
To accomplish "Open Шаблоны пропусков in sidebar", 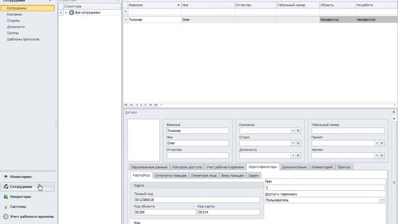I will coord(23,39).
